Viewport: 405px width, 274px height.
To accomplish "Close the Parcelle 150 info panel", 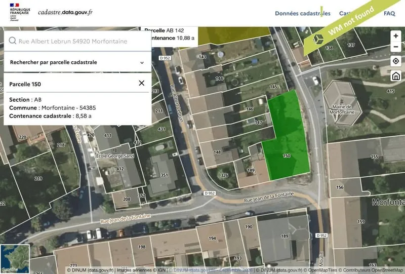I will click(142, 83).
